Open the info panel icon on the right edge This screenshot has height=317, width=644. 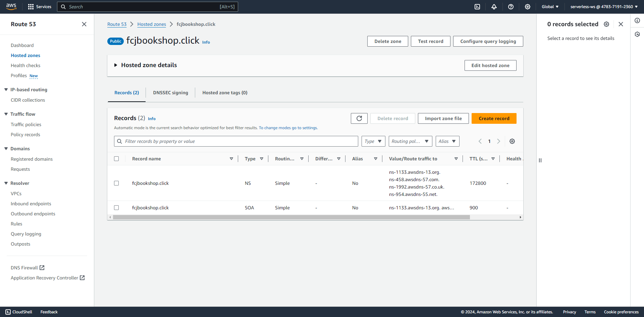[637, 20]
